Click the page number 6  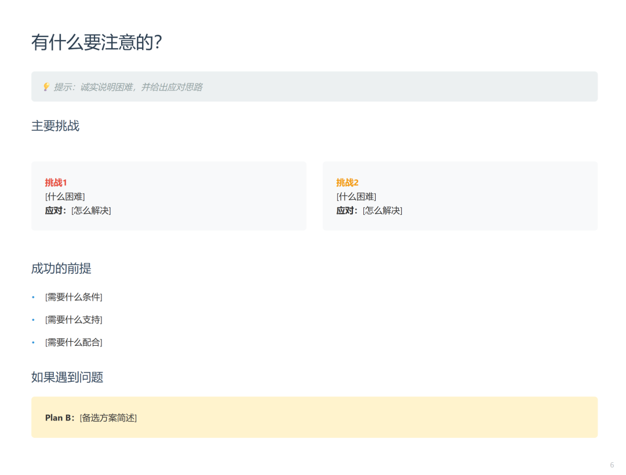(612, 465)
